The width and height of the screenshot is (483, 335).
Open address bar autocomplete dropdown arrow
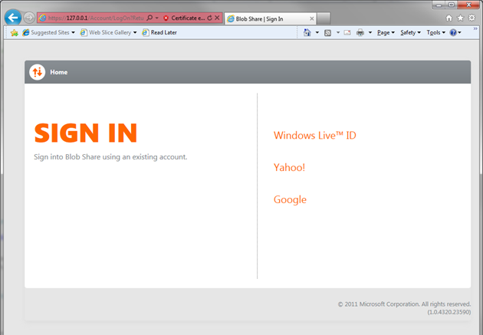[x=157, y=18]
